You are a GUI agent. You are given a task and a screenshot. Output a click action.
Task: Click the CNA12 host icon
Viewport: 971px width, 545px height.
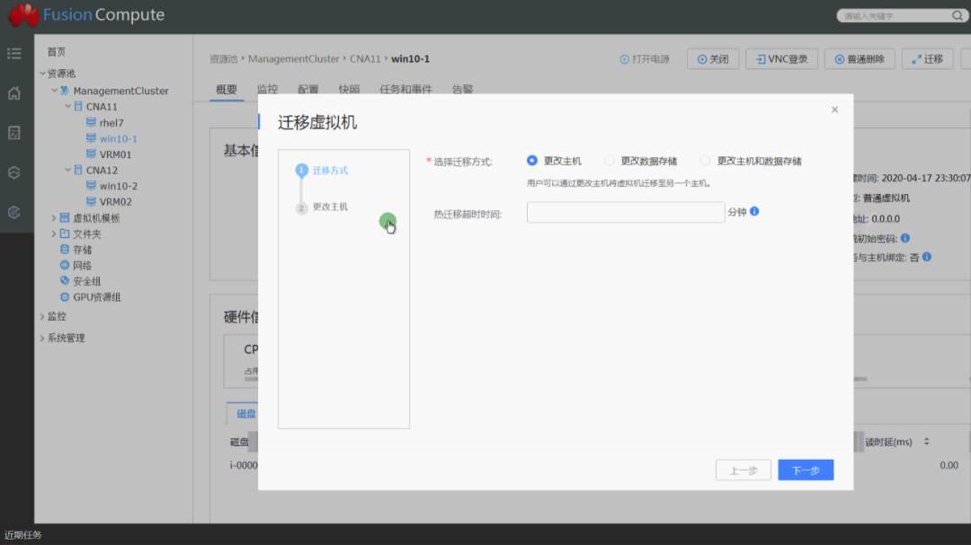pos(78,170)
